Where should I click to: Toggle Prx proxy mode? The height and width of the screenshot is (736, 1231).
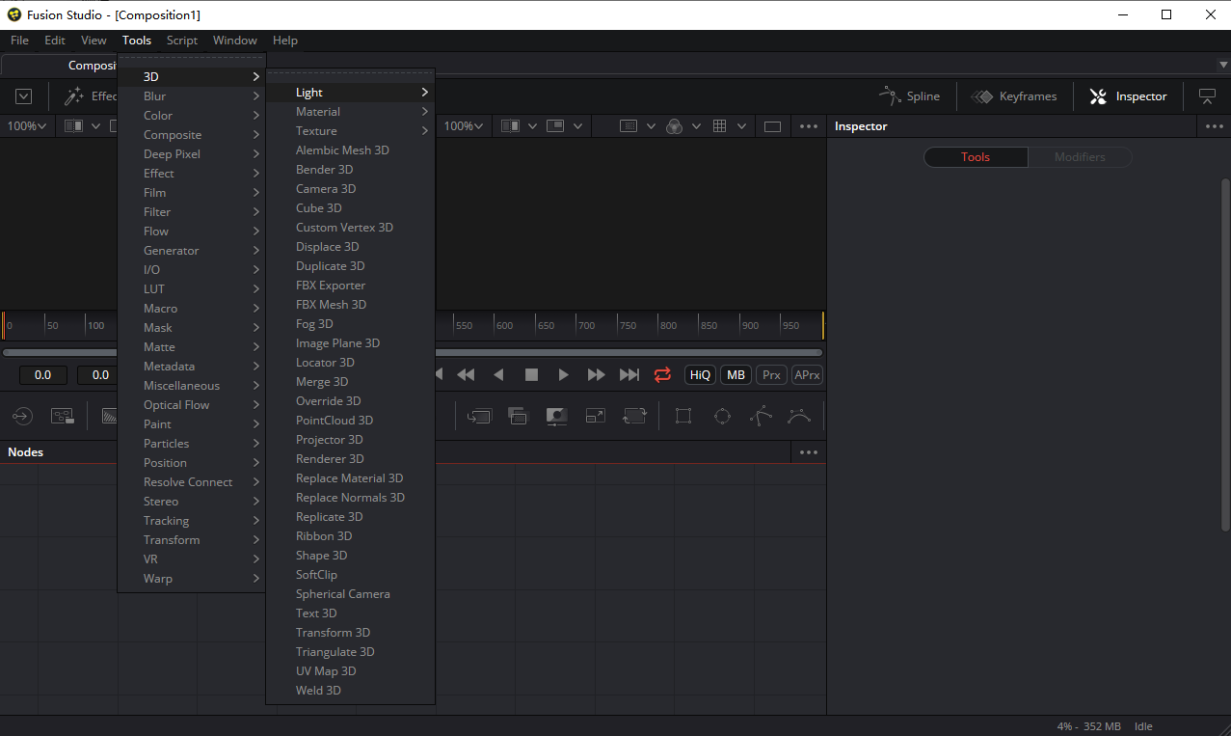pos(771,375)
